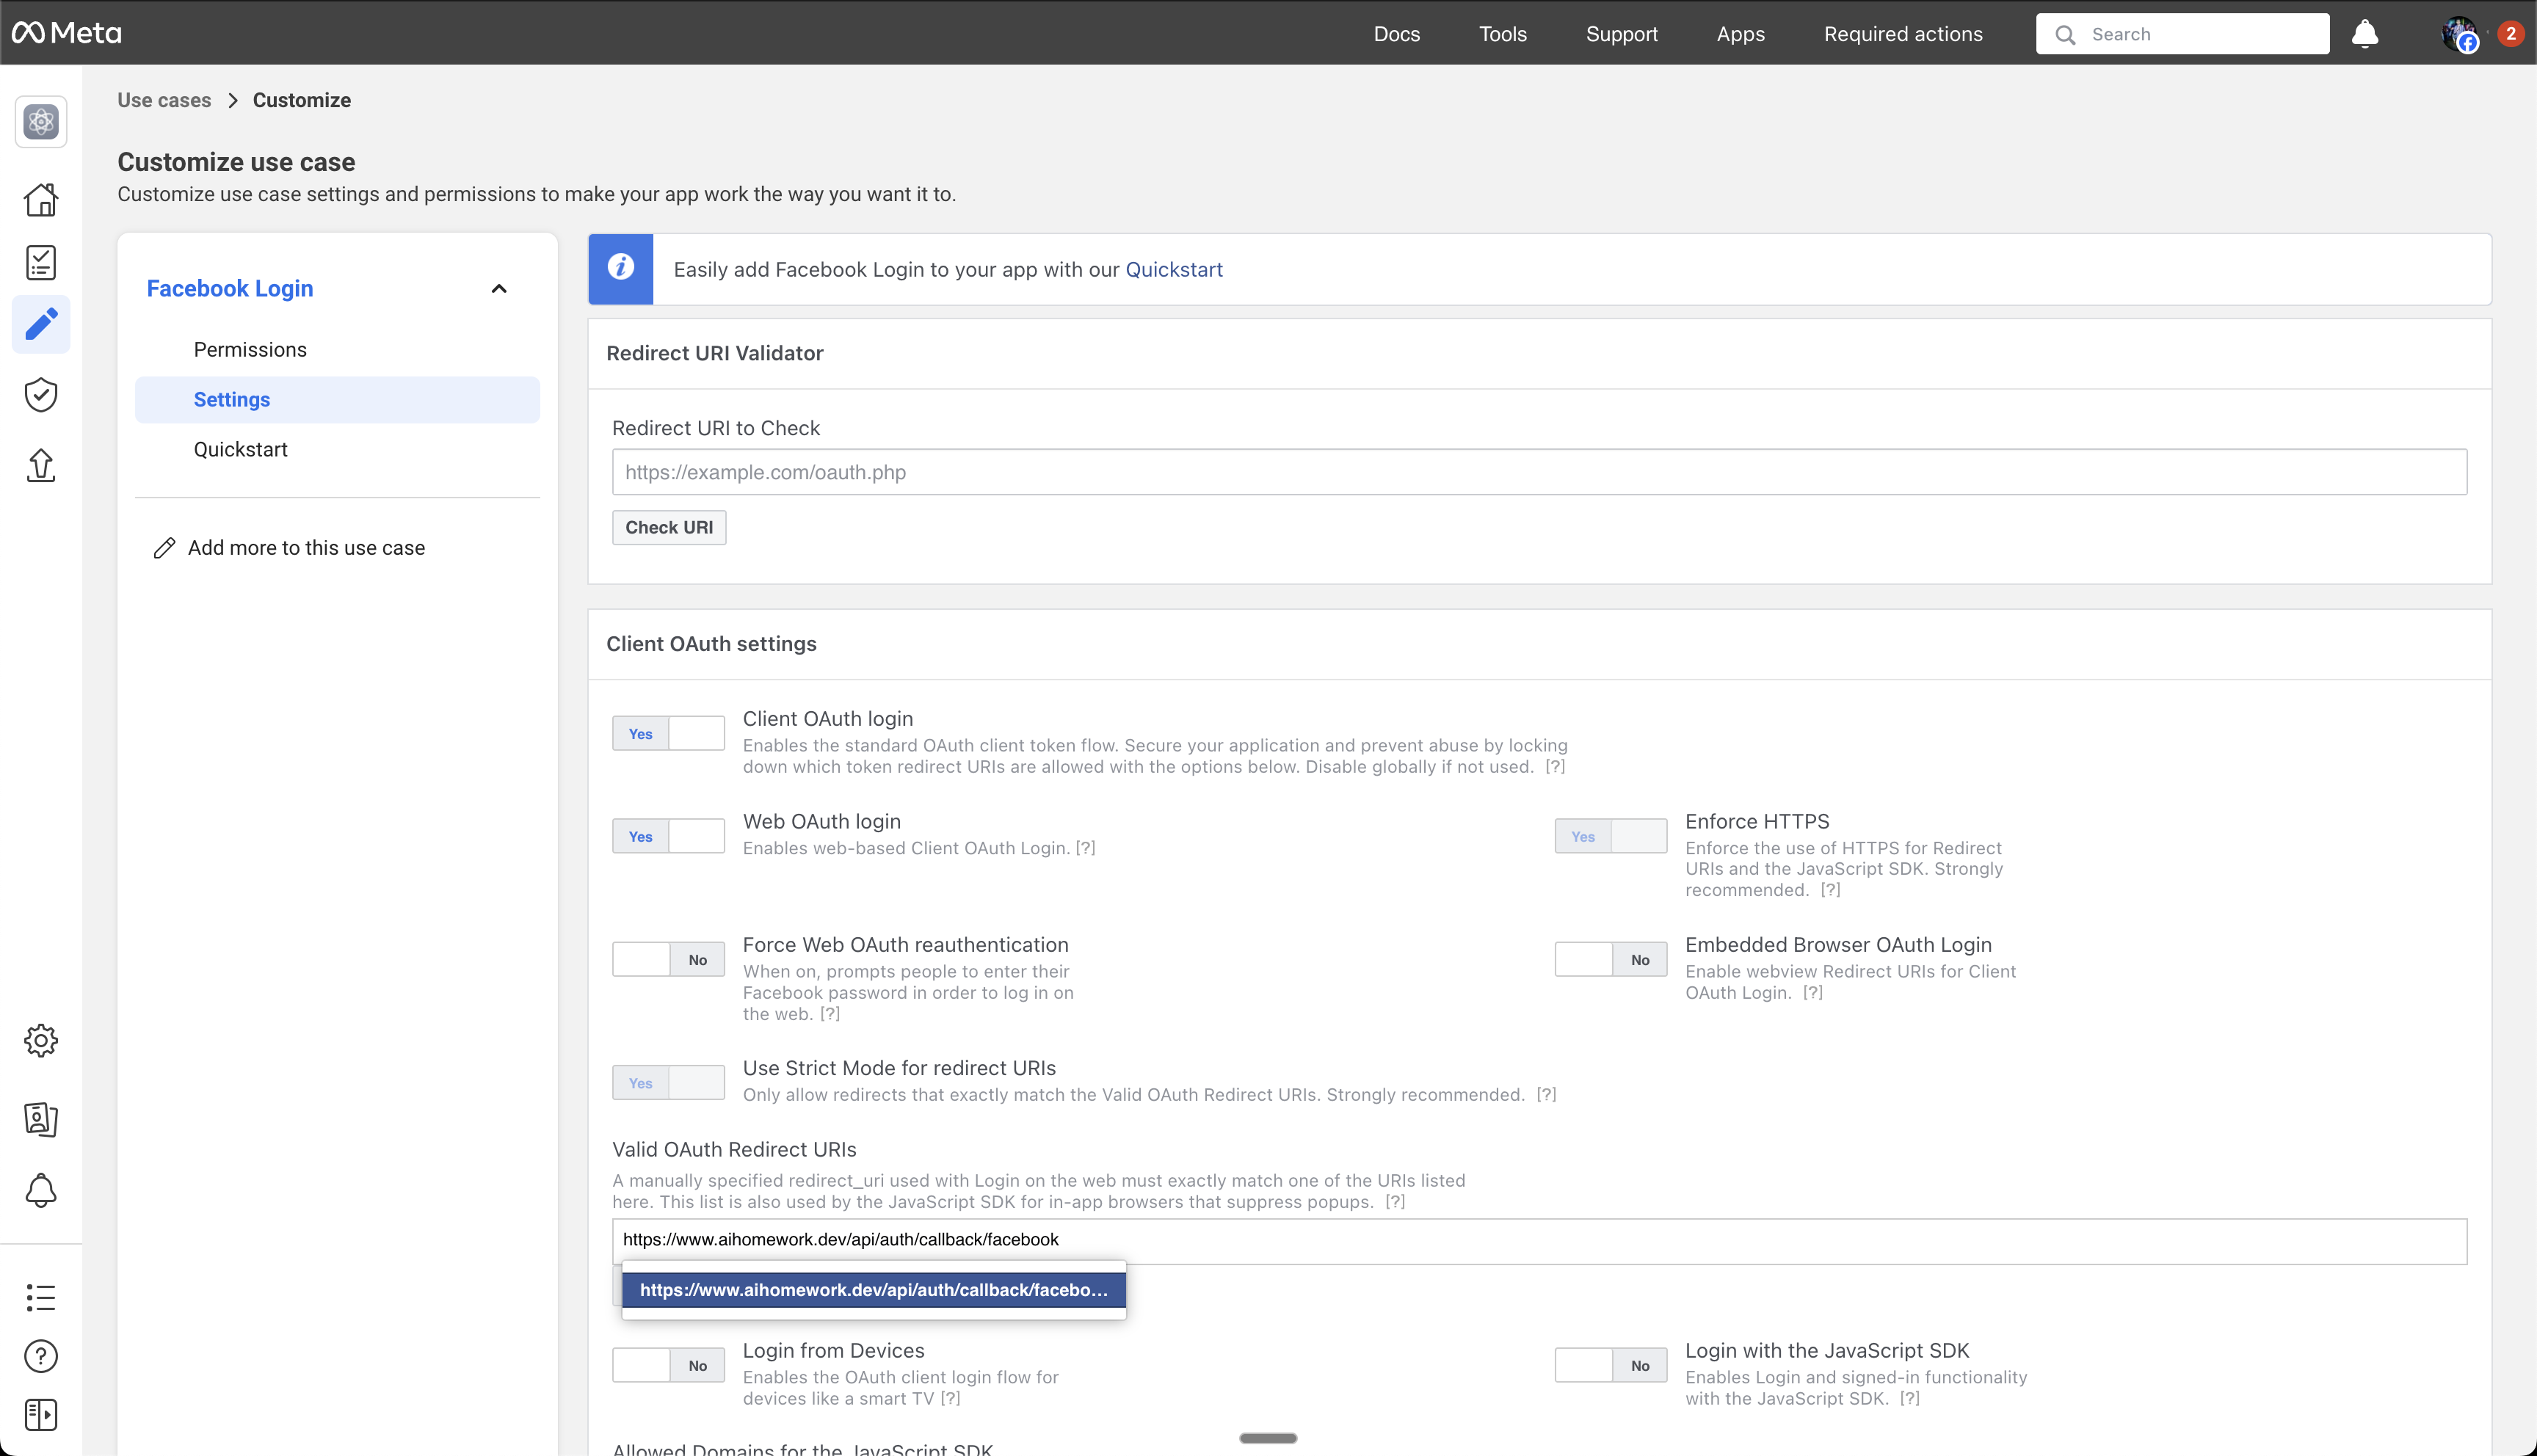Go to the Dashboard home icon
This screenshot has height=1456, width=2537.
(x=41, y=199)
